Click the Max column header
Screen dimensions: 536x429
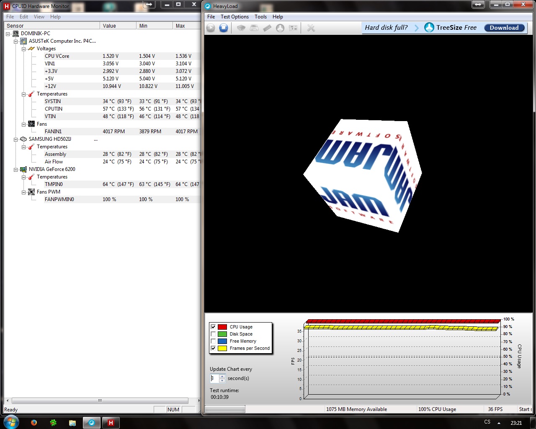coord(187,26)
